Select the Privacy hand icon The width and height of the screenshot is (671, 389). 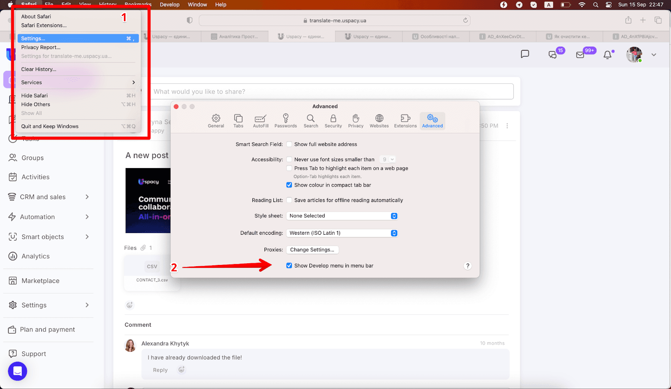point(356,121)
